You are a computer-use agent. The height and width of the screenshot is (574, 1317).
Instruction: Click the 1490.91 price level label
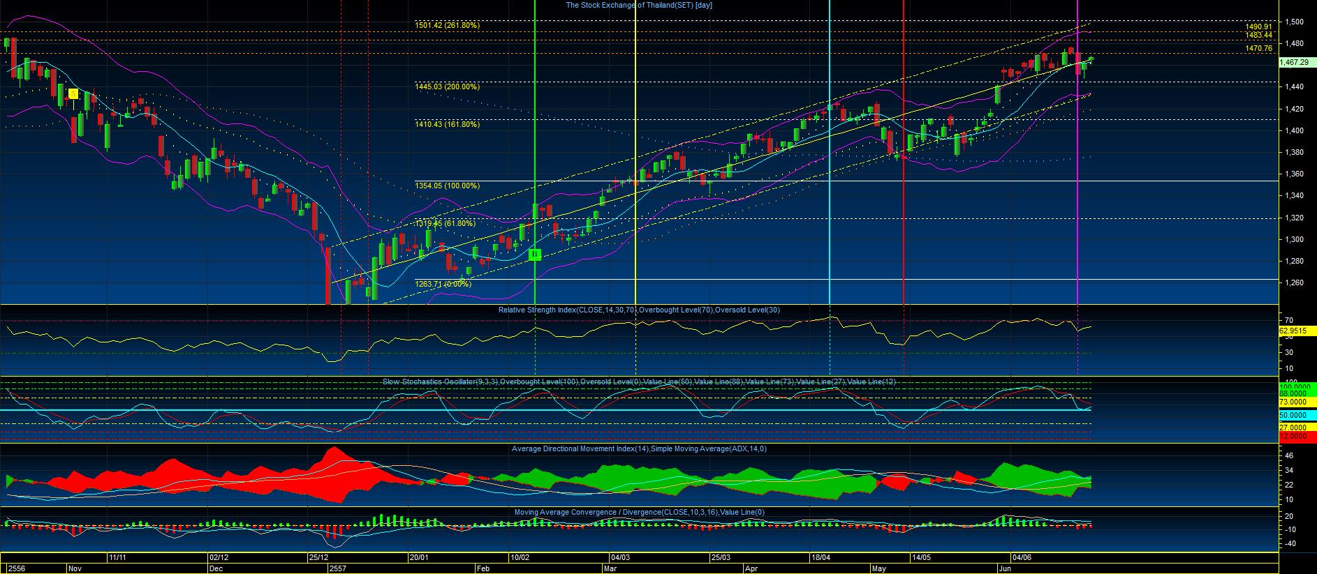coord(1259,27)
